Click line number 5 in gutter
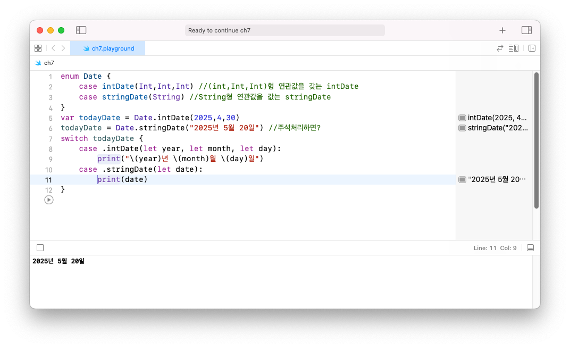 (x=51, y=118)
